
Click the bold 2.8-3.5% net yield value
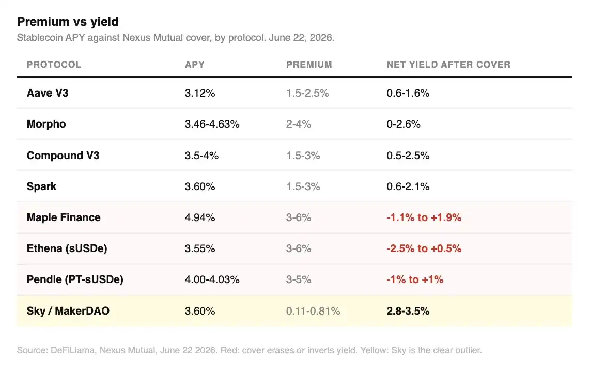408,311
